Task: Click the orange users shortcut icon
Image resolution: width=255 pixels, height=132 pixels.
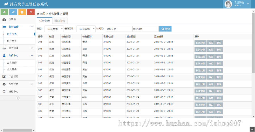Action: pos(22,12)
